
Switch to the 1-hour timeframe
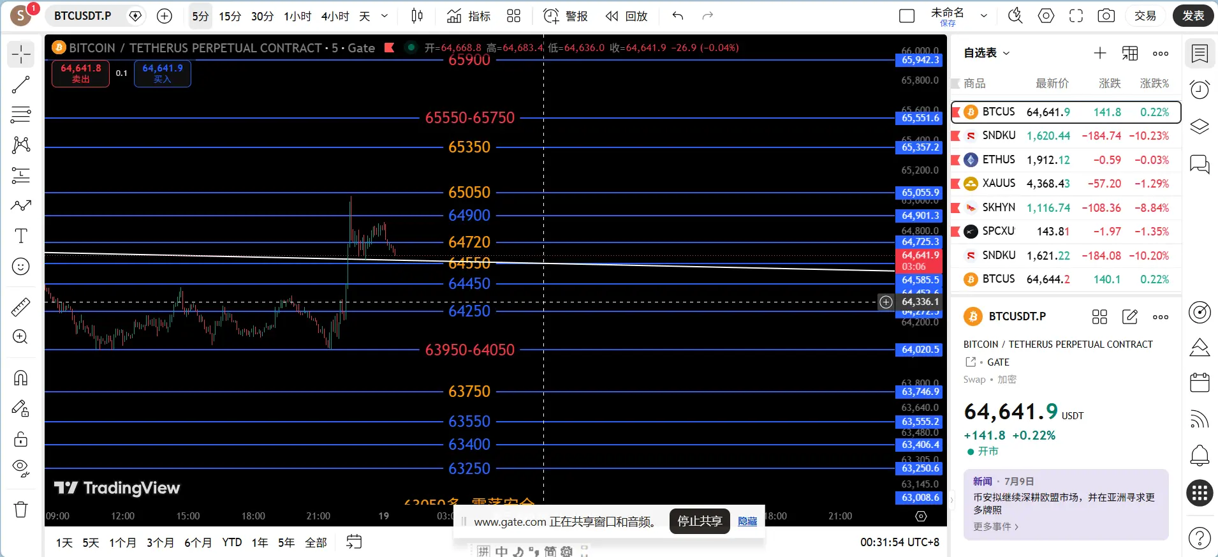point(297,16)
